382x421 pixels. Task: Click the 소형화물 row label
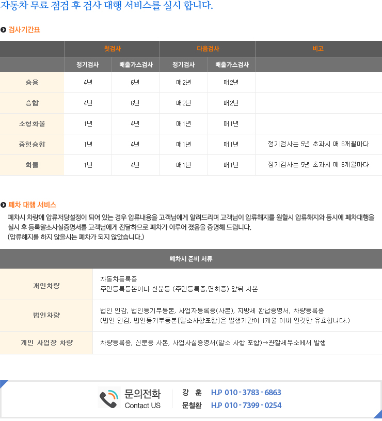tap(32, 124)
